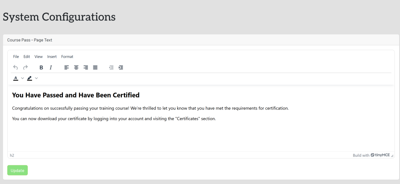
Task: Apply the current text color
Action: (x=16, y=79)
